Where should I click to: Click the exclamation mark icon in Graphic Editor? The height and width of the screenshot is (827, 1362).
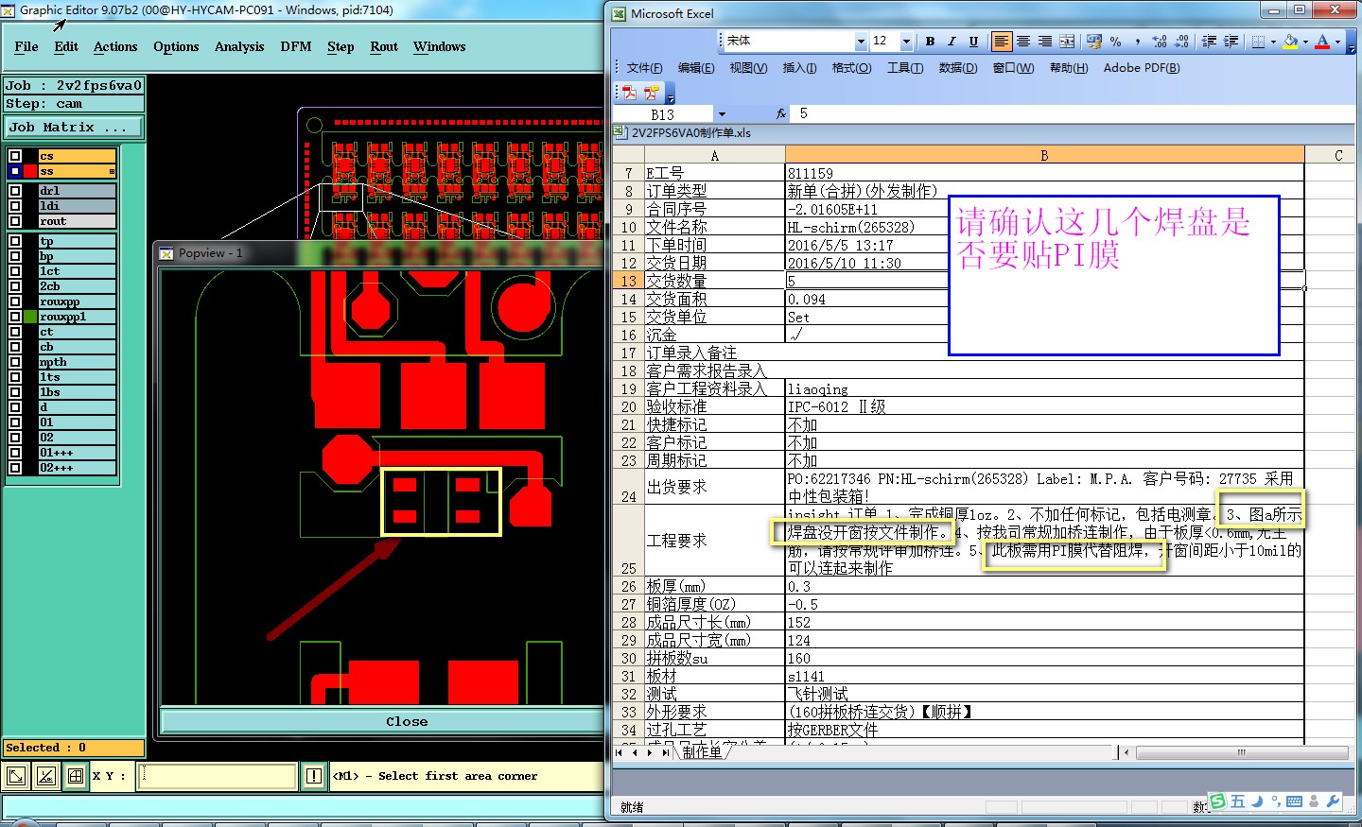coord(314,776)
